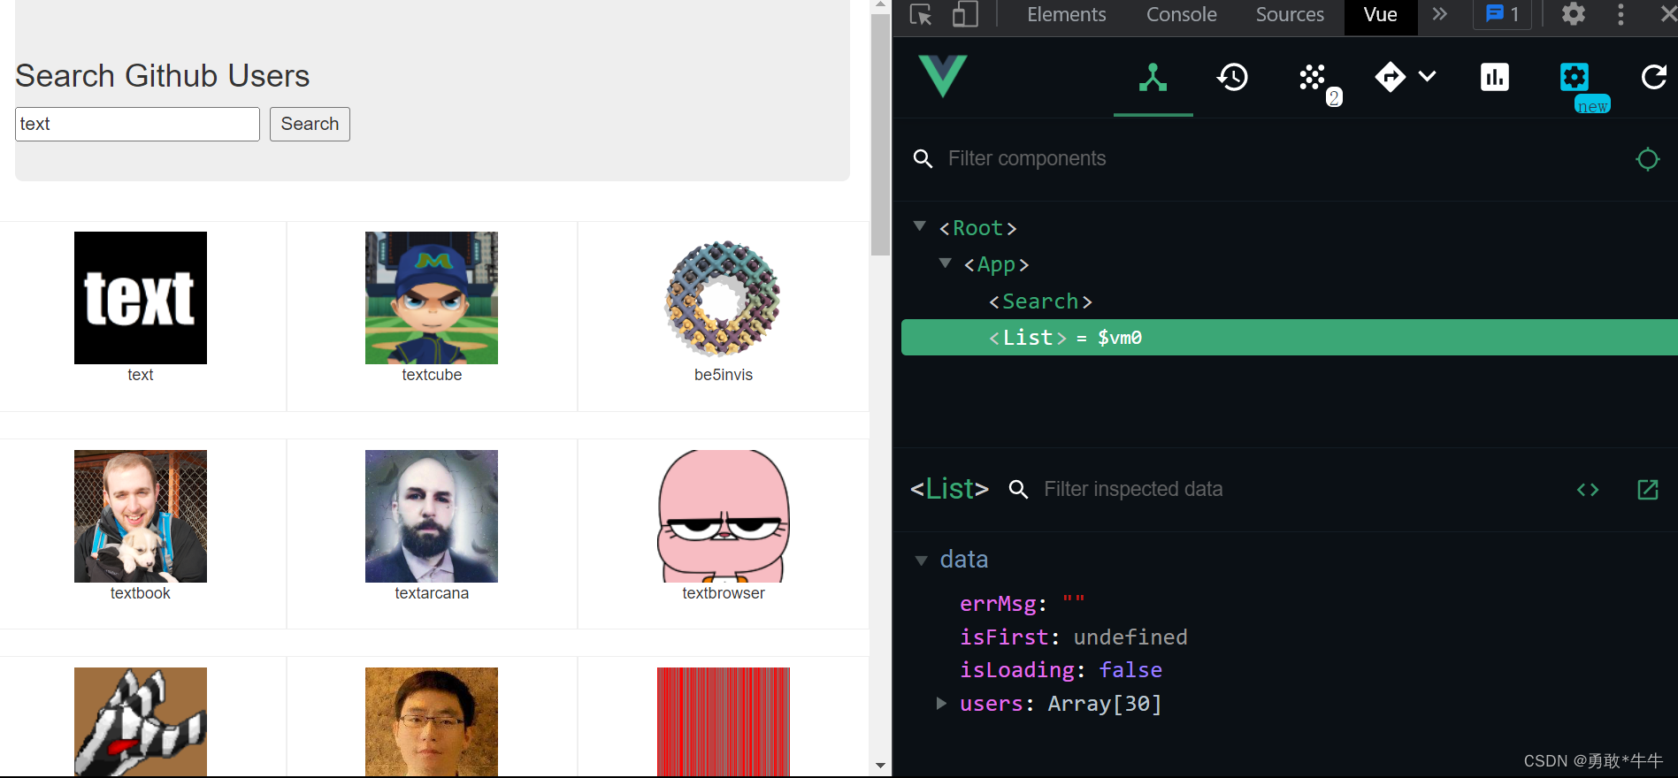Click the inspect DOM code brackets icon
The width and height of the screenshot is (1678, 778).
[x=1588, y=490]
